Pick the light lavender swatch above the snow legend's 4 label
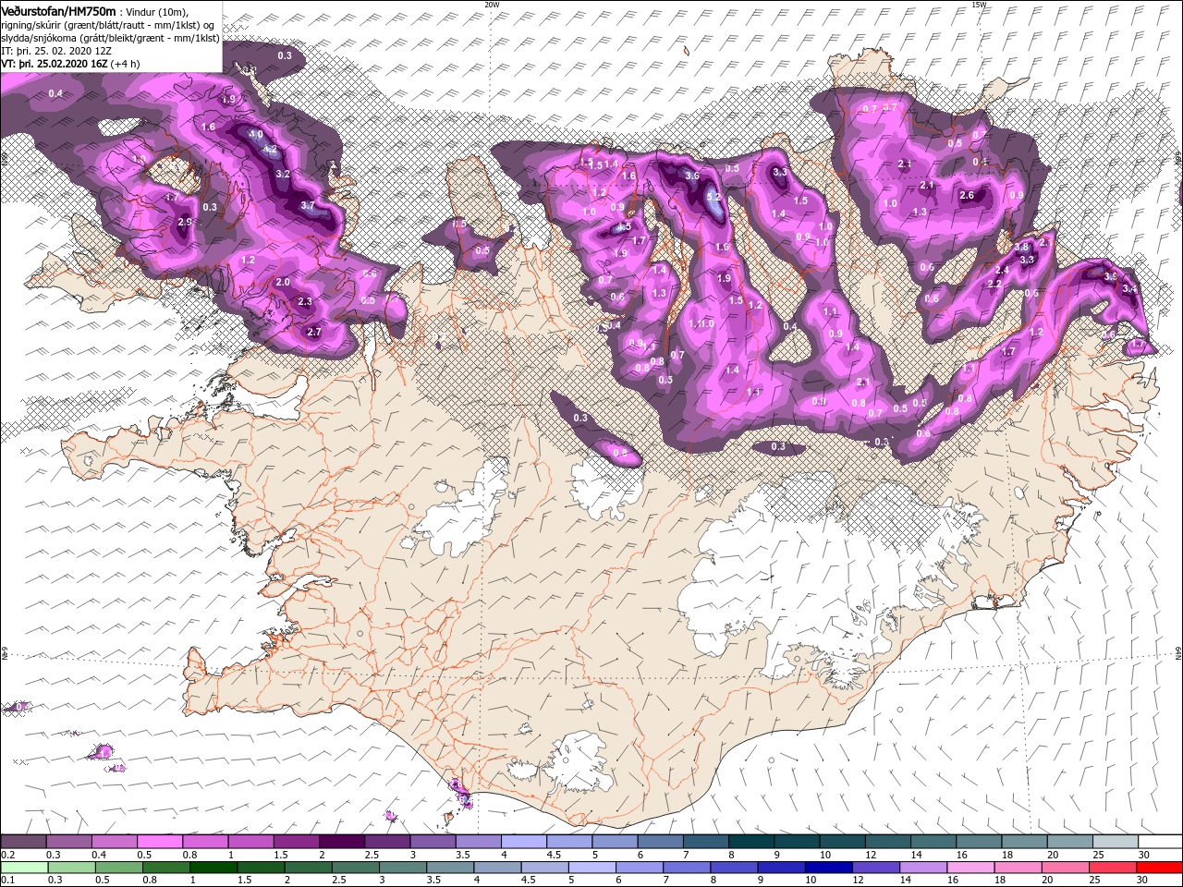 [x=523, y=841]
